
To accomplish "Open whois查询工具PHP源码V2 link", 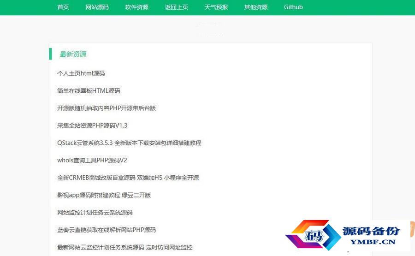I will [92, 161].
